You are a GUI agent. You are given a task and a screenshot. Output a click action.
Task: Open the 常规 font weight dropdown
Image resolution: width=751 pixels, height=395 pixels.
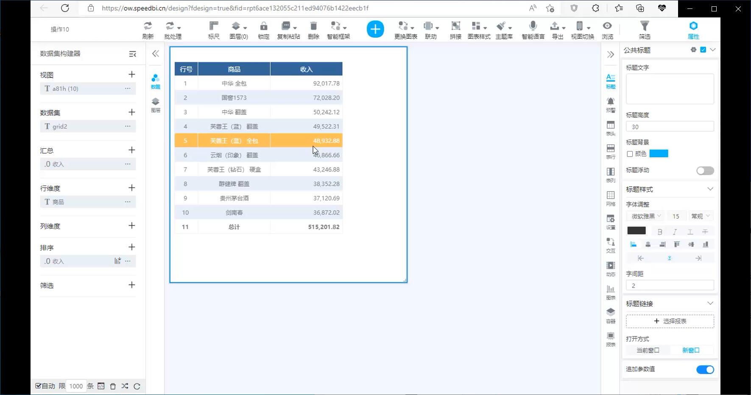[x=700, y=216]
